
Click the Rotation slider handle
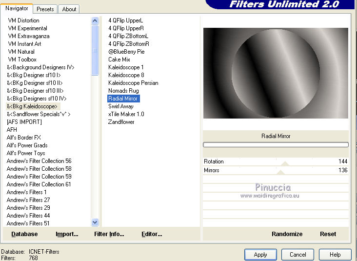[x=285, y=163]
